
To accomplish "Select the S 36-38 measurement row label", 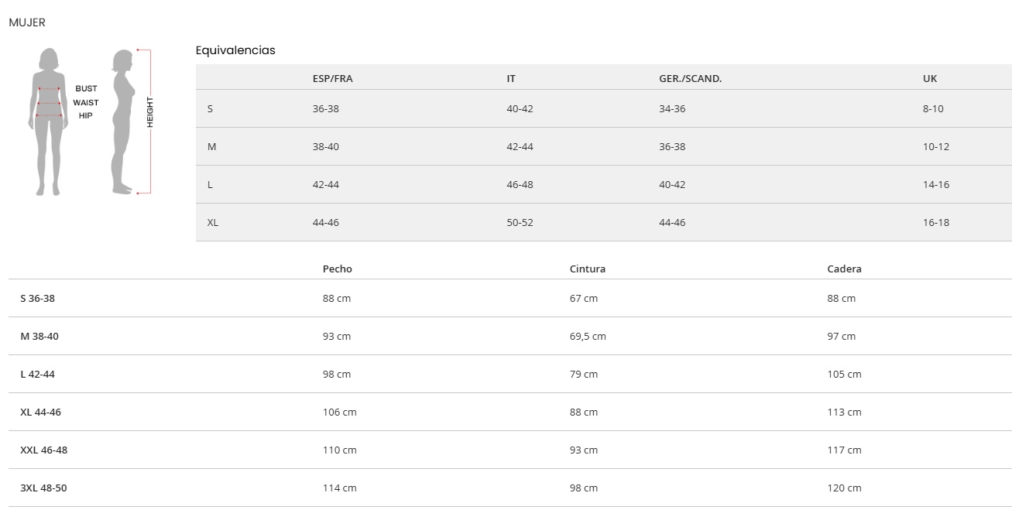I will coord(37,299).
